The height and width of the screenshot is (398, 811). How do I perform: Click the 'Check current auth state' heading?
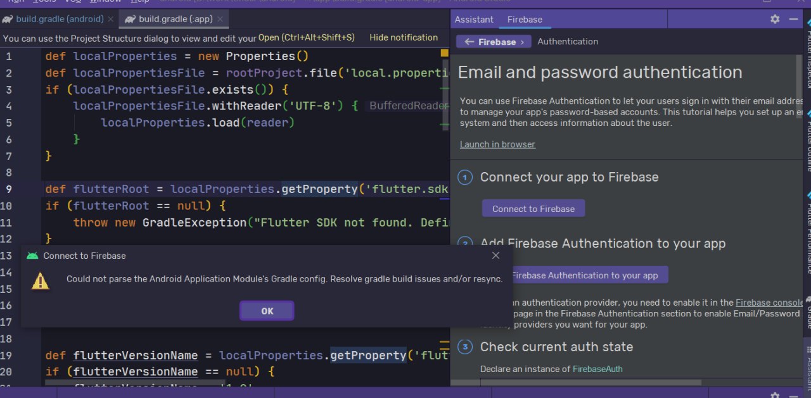click(556, 347)
